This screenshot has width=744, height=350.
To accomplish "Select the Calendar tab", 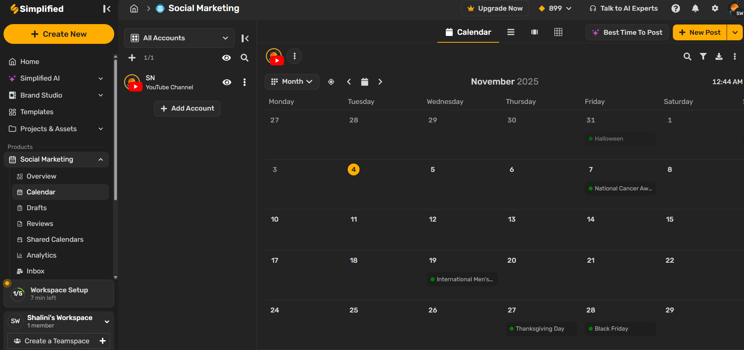I will (468, 32).
